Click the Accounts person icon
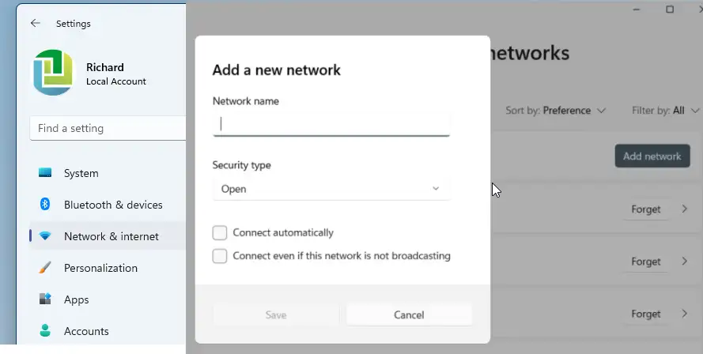Viewport: 703px width, 354px height. pyautogui.click(x=45, y=331)
